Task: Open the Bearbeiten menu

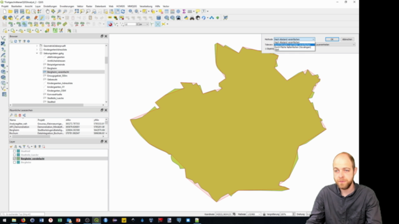Action: (17, 6)
